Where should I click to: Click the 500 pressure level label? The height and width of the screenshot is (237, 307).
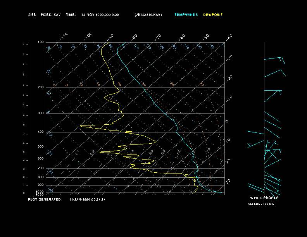[x=40, y=147]
